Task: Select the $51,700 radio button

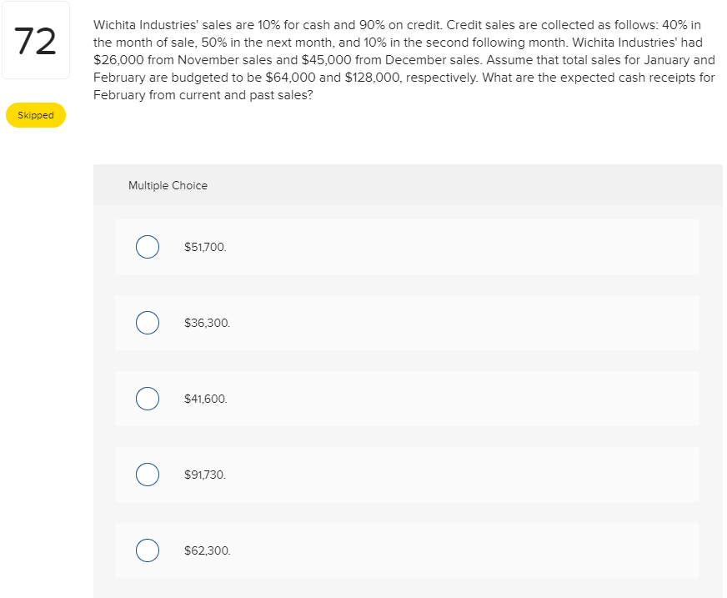Action: 148,247
